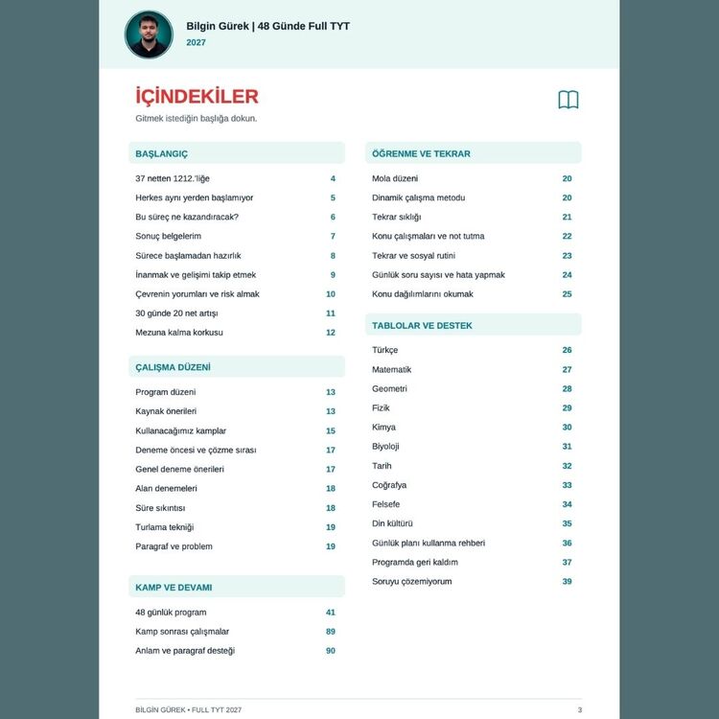Open '37 netten 1212.'liğe' entry

[236, 178]
